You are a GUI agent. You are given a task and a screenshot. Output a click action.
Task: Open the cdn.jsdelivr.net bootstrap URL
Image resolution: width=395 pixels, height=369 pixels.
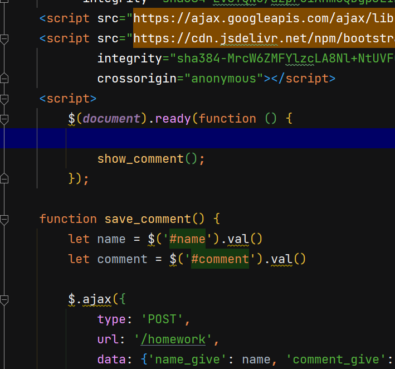click(x=264, y=38)
